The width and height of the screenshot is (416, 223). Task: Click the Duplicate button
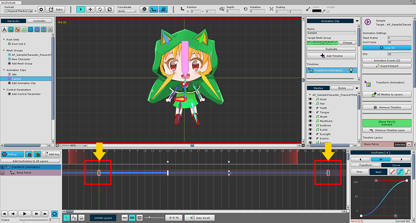click(x=331, y=49)
